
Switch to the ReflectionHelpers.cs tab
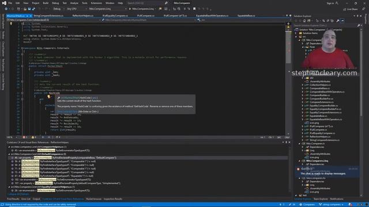[x=83, y=16]
